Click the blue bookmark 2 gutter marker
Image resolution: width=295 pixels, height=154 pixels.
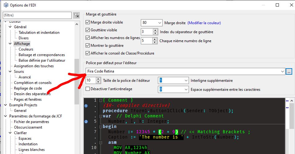pyautogui.click(x=86, y=121)
